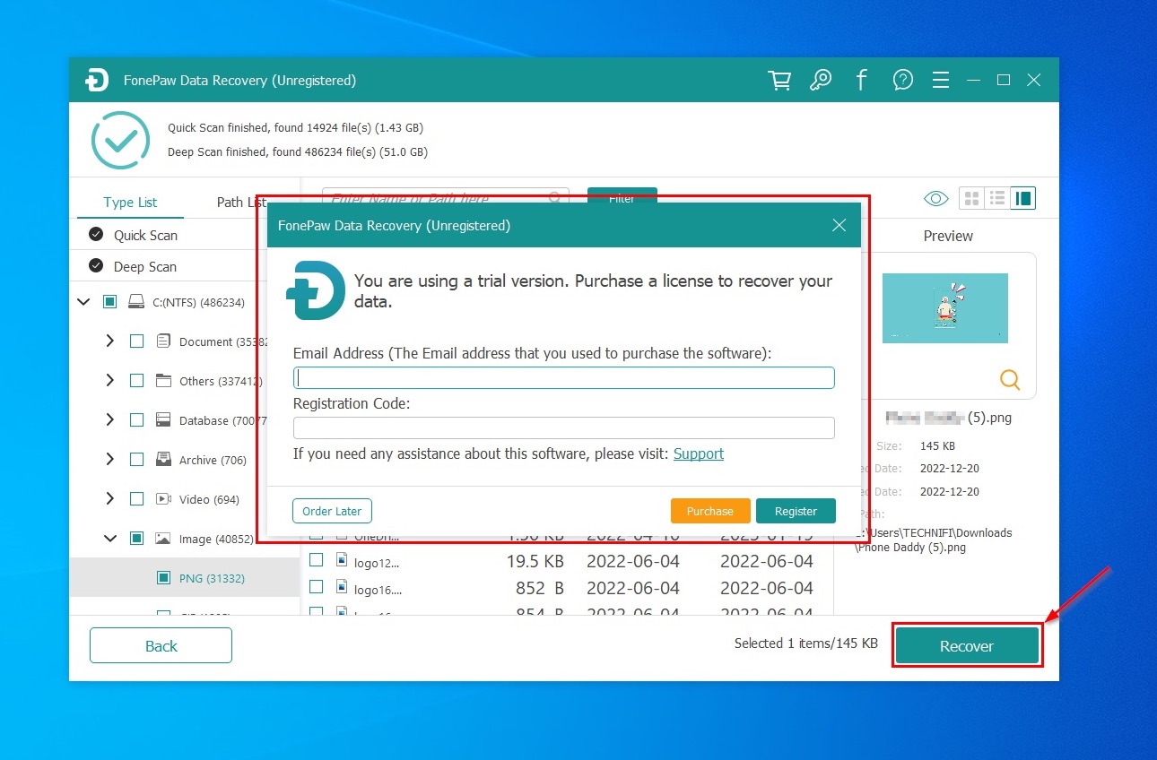Click the orange Purchase button
The image size is (1157, 760).
(709, 511)
